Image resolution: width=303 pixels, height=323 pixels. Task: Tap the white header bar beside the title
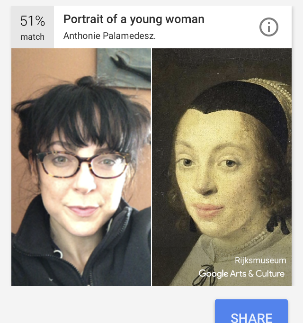(x=231, y=27)
